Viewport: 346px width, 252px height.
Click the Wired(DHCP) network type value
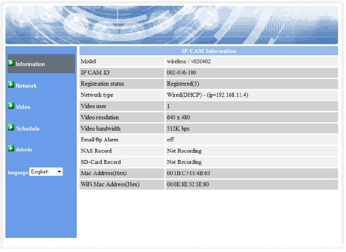(x=207, y=95)
